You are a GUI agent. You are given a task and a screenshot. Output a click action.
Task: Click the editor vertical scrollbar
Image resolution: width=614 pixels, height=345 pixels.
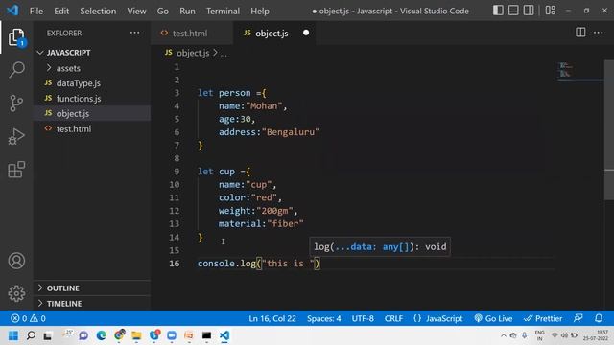pyautogui.click(x=609, y=129)
